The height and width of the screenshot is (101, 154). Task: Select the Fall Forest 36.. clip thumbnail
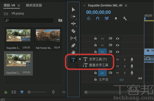point(48,35)
